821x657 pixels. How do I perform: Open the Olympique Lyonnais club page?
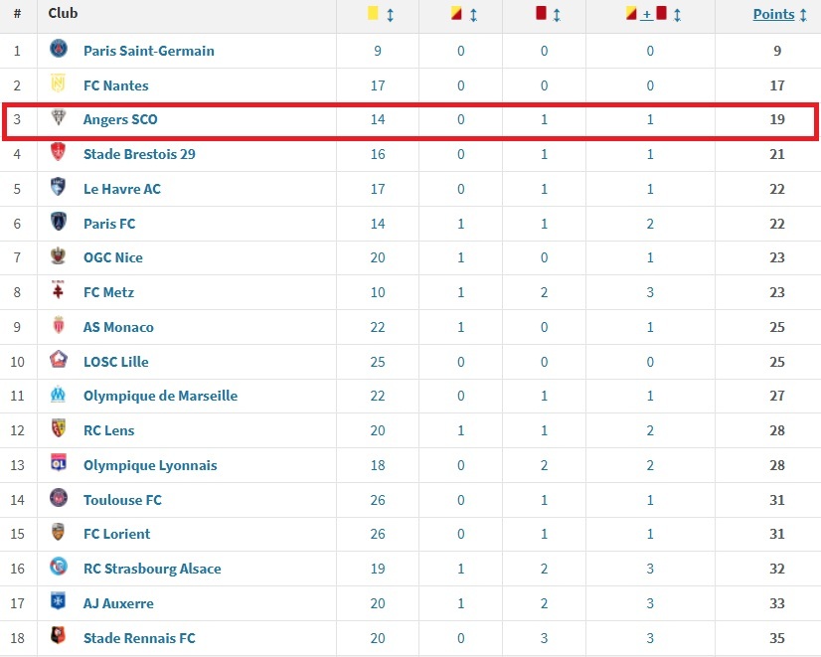150,465
